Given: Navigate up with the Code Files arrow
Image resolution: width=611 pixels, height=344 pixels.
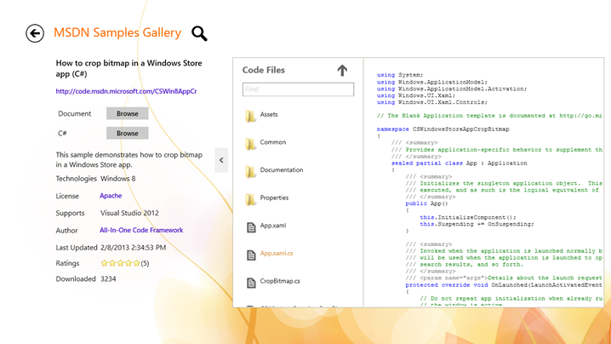Looking at the screenshot, I should pos(342,70).
